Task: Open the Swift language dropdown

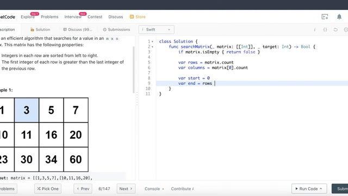Action: point(157,29)
